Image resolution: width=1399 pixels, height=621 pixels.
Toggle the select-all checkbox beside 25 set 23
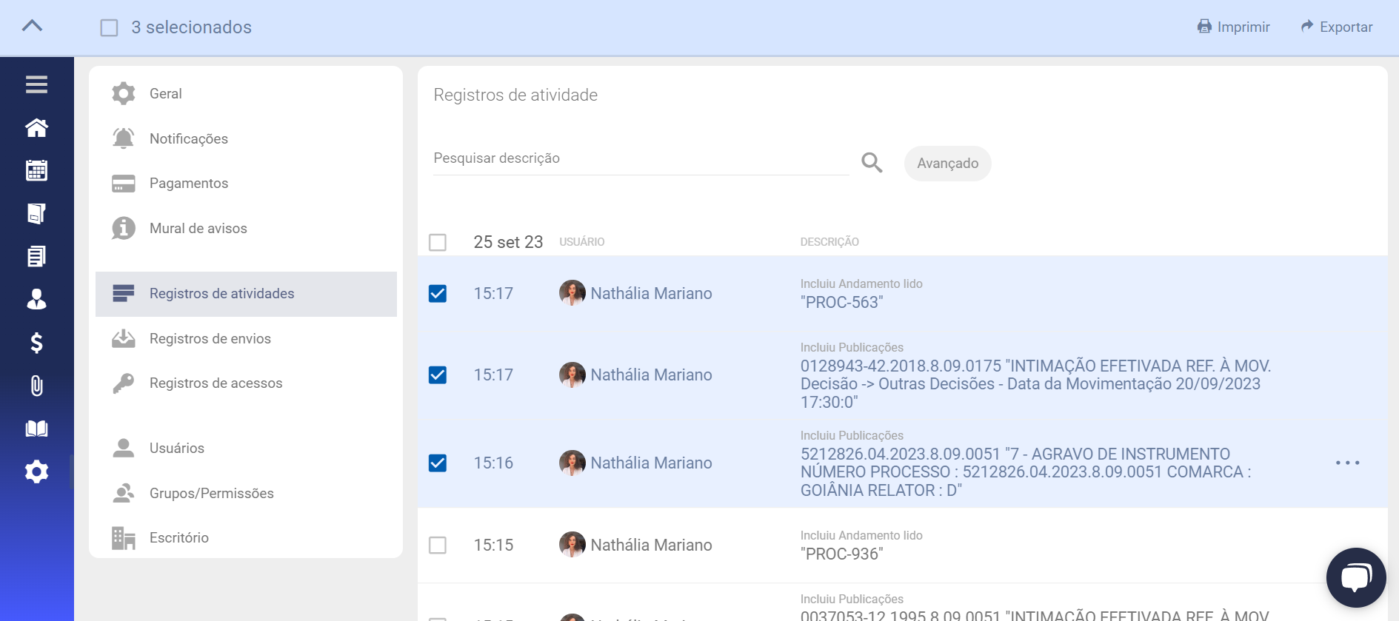pyautogui.click(x=438, y=243)
